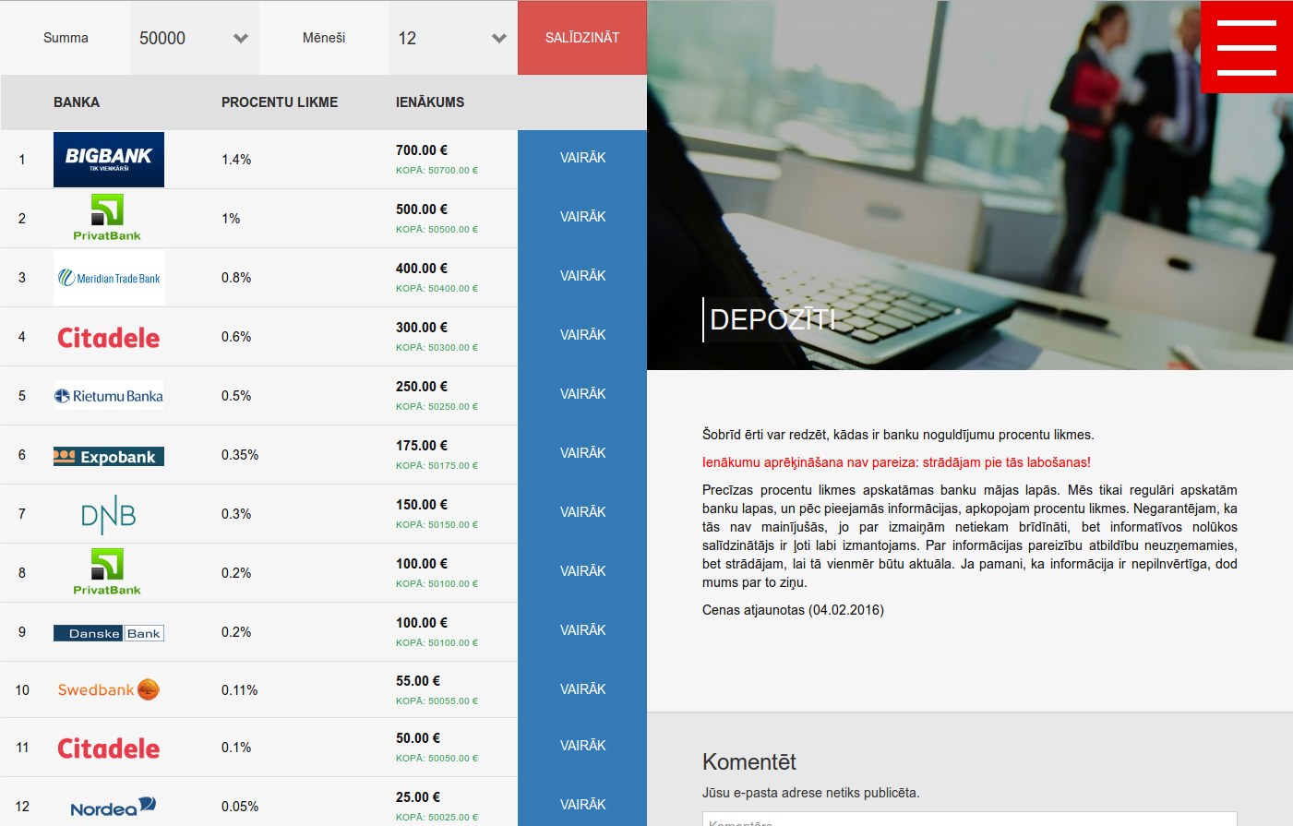Click the Rietumu Banka logo
Image resolution: width=1293 pixels, height=826 pixels.
click(109, 395)
